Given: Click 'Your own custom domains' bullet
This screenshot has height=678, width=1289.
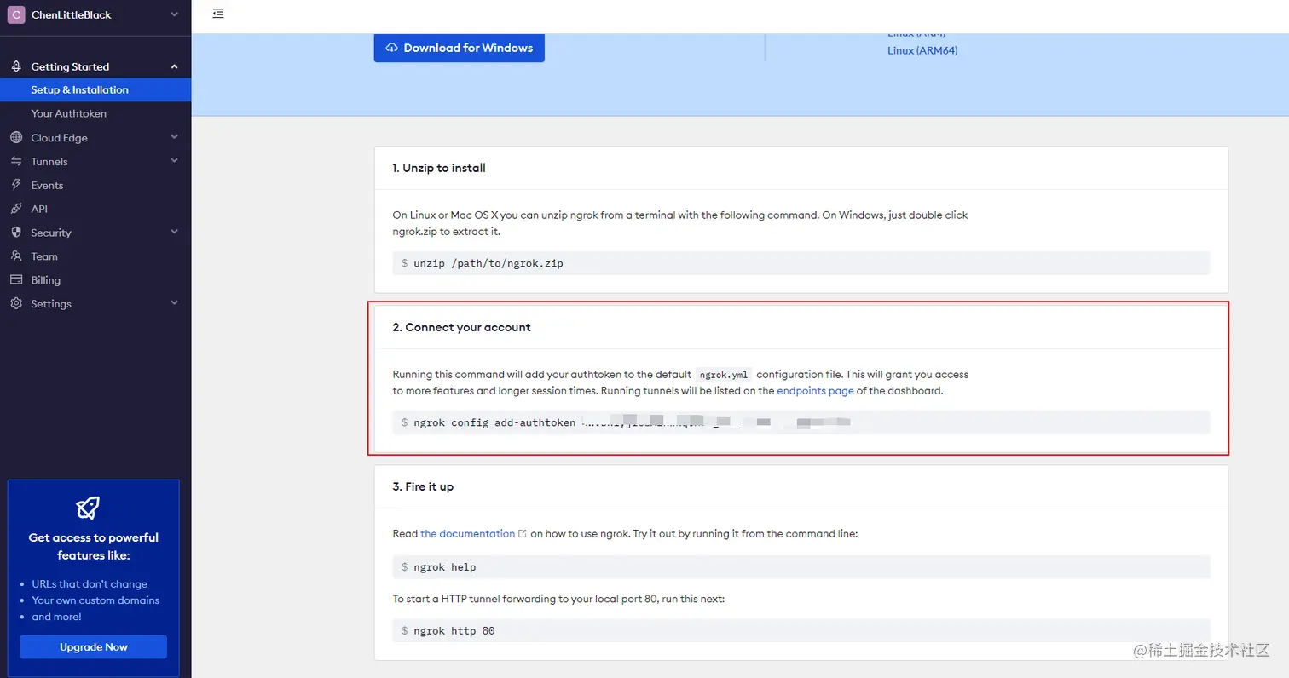Looking at the screenshot, I should tap(95, 600).
